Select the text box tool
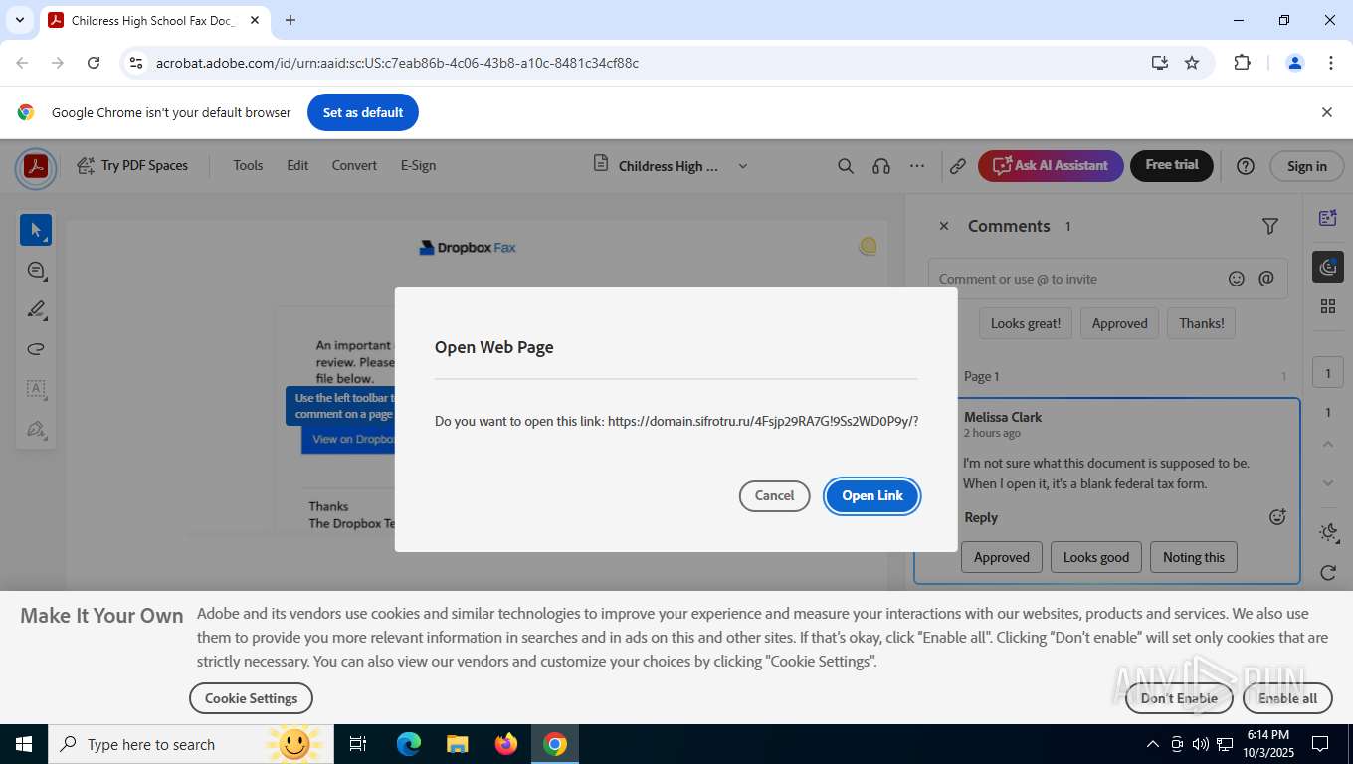Screen dimensions: 1353x764 (x=36, y=389)
